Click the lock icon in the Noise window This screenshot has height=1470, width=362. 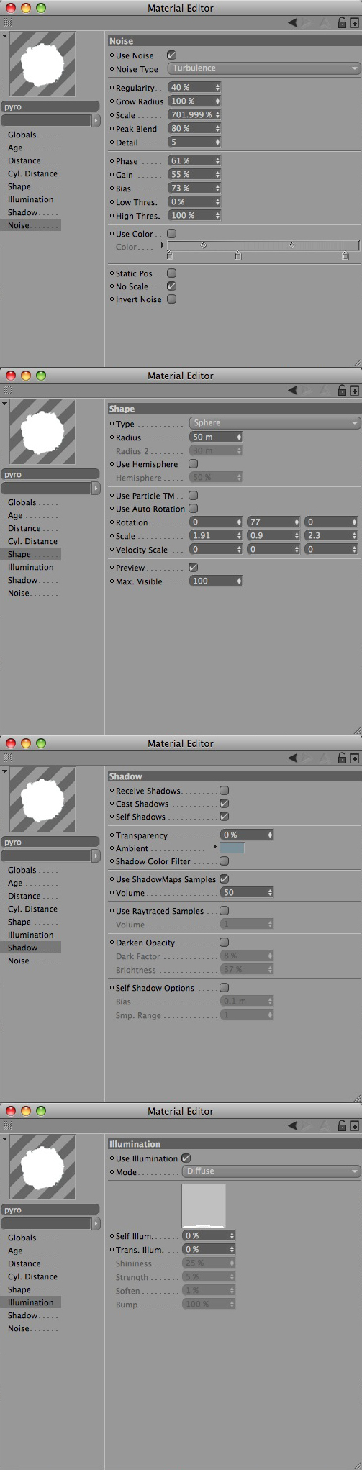(x=343, y=23)
